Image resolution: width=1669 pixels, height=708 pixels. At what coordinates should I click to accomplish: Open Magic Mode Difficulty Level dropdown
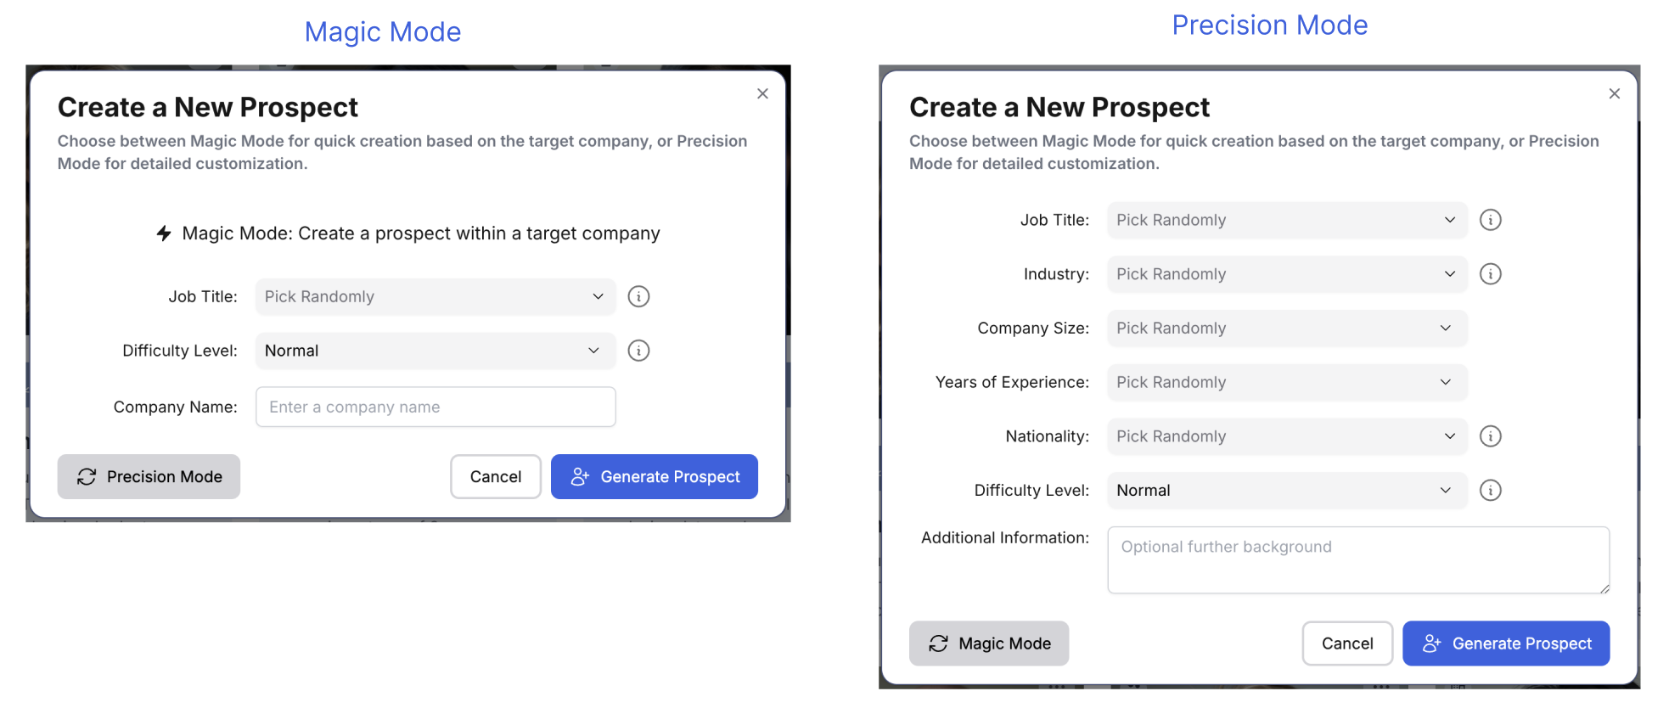[x=435, y=351]
